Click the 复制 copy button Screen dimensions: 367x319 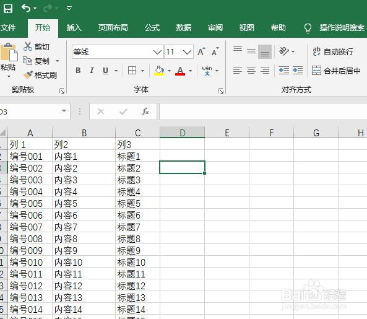tap(37, 61)
